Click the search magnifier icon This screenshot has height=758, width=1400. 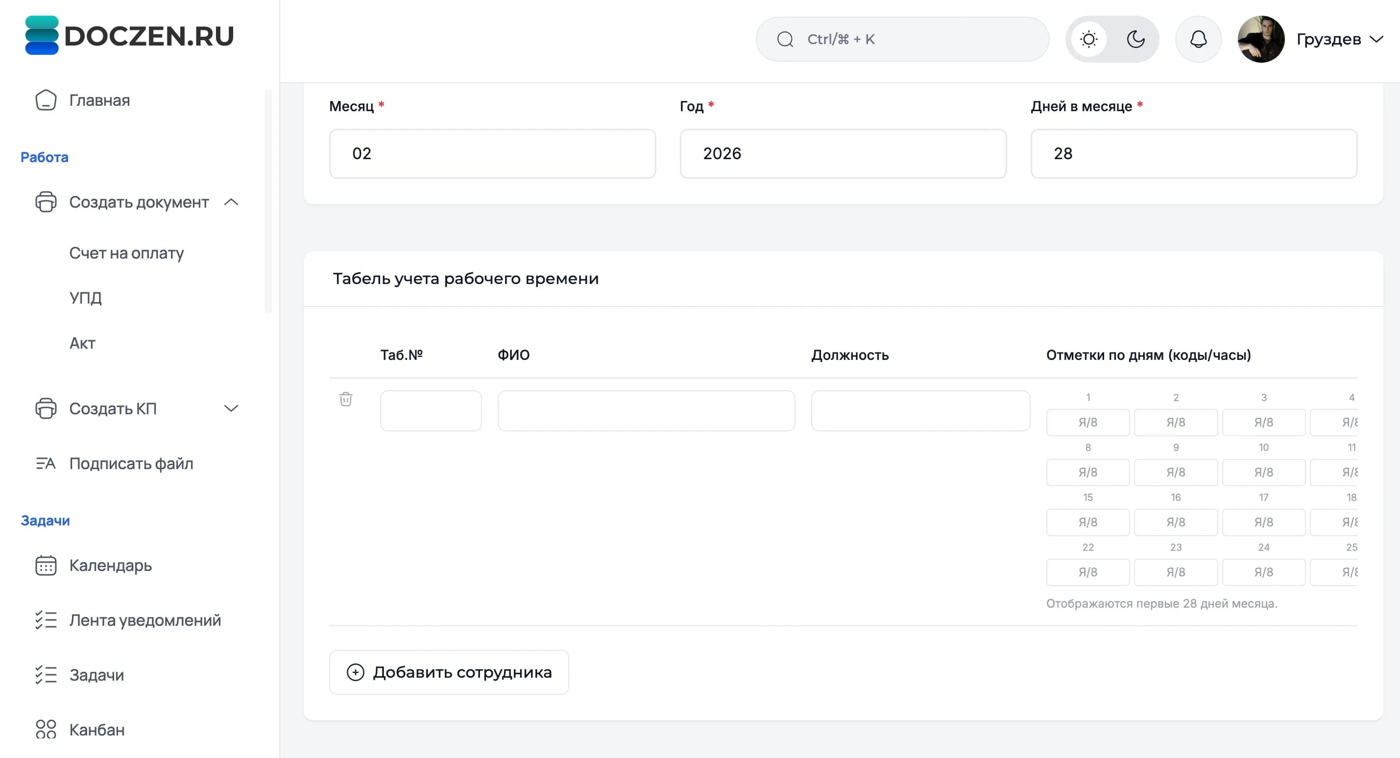pos(785,39)
